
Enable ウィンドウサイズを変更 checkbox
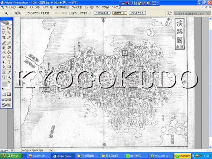coord(26,13)
